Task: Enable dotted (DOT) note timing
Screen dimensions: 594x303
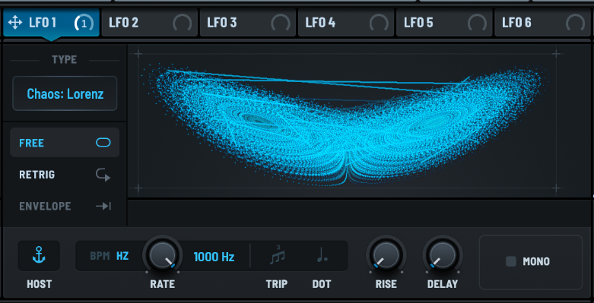Action: pos(322,255)
